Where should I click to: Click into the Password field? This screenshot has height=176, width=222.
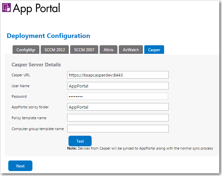pos(118,96)
